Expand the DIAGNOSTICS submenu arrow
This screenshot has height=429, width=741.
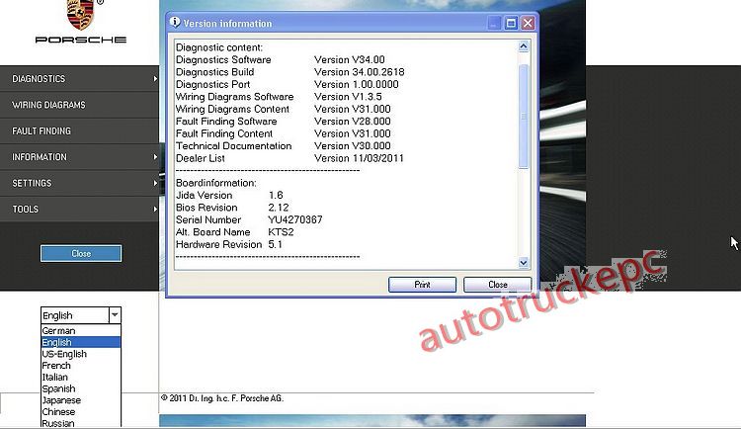point(155,78)
